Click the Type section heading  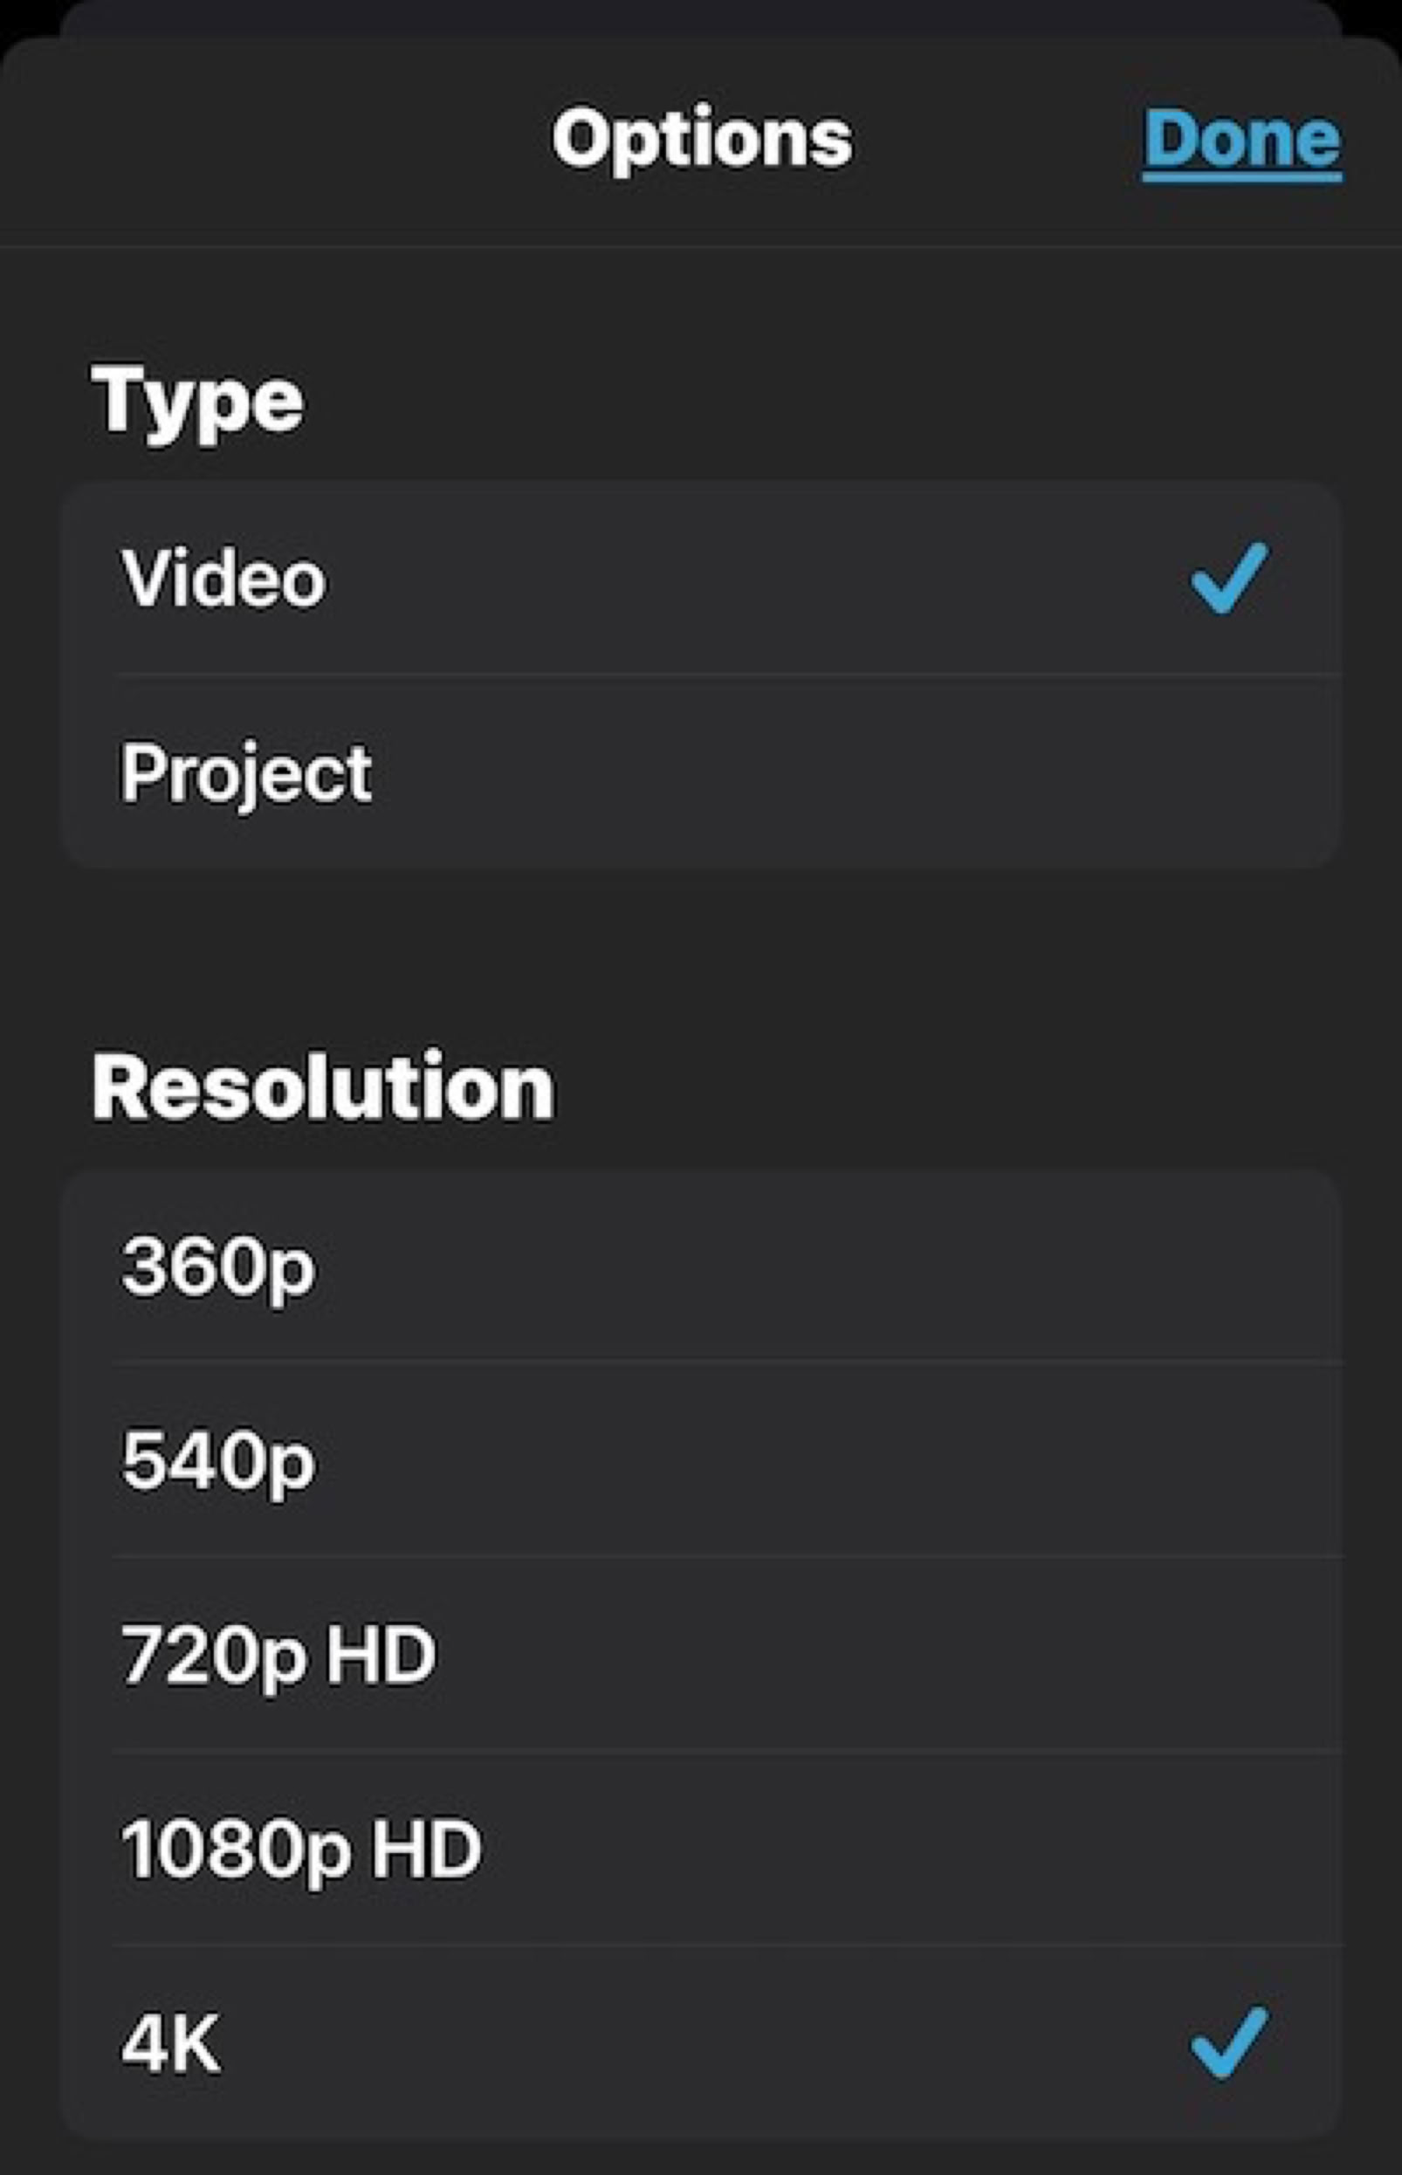pos(197,401)
